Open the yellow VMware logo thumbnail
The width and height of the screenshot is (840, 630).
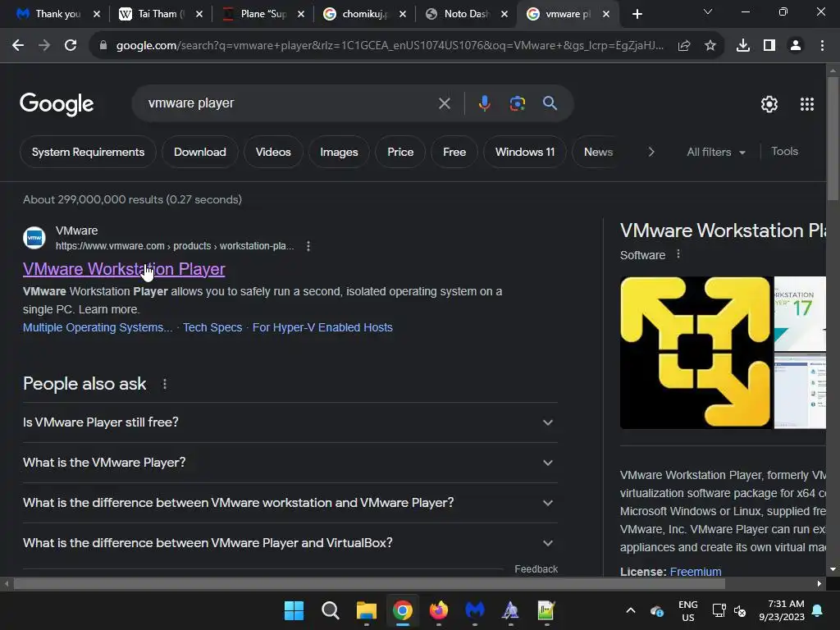696,353
